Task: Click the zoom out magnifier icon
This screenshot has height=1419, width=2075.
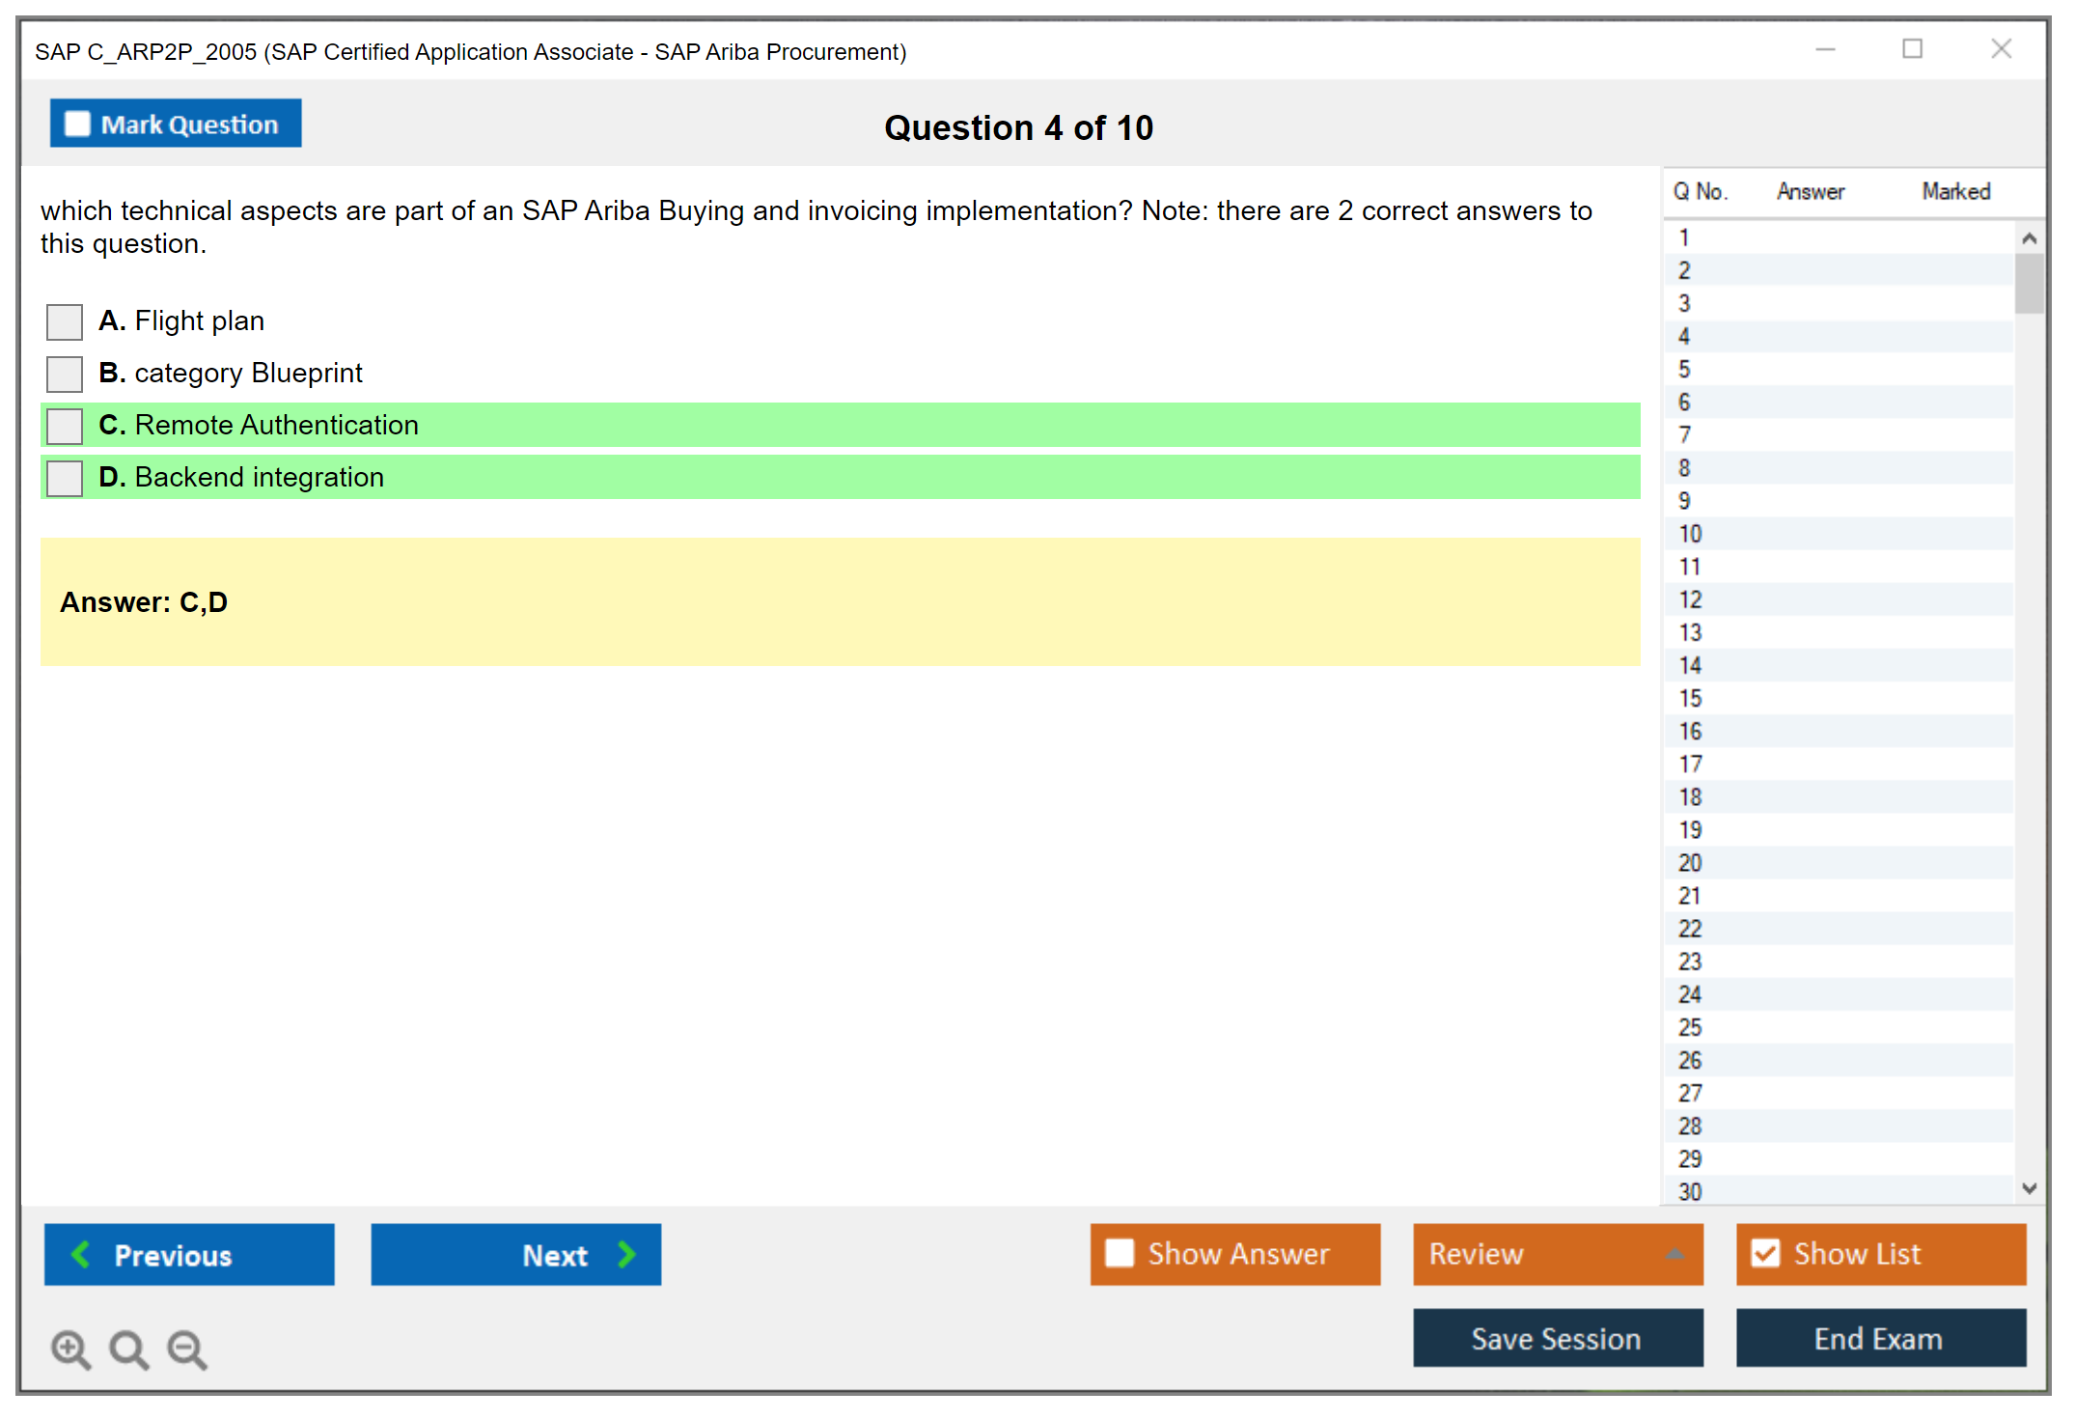Action: 187,1349
